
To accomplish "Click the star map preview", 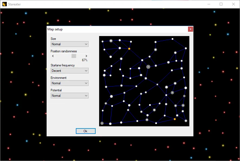I will point(144,81).
